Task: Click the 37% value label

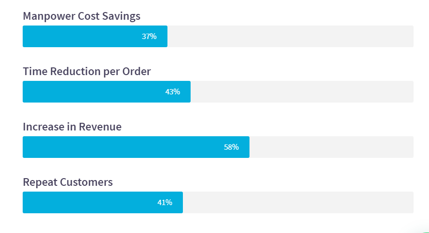Action: coord(149,36)
